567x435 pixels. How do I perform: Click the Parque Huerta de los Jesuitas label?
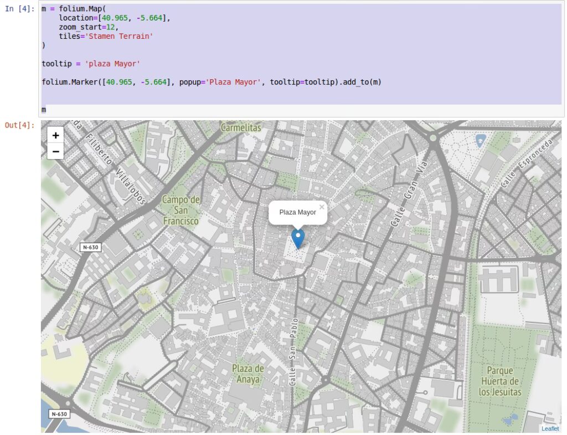[500, 381]
